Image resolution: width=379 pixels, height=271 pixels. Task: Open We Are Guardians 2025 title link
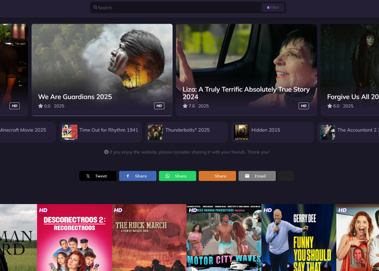[75, 97]
